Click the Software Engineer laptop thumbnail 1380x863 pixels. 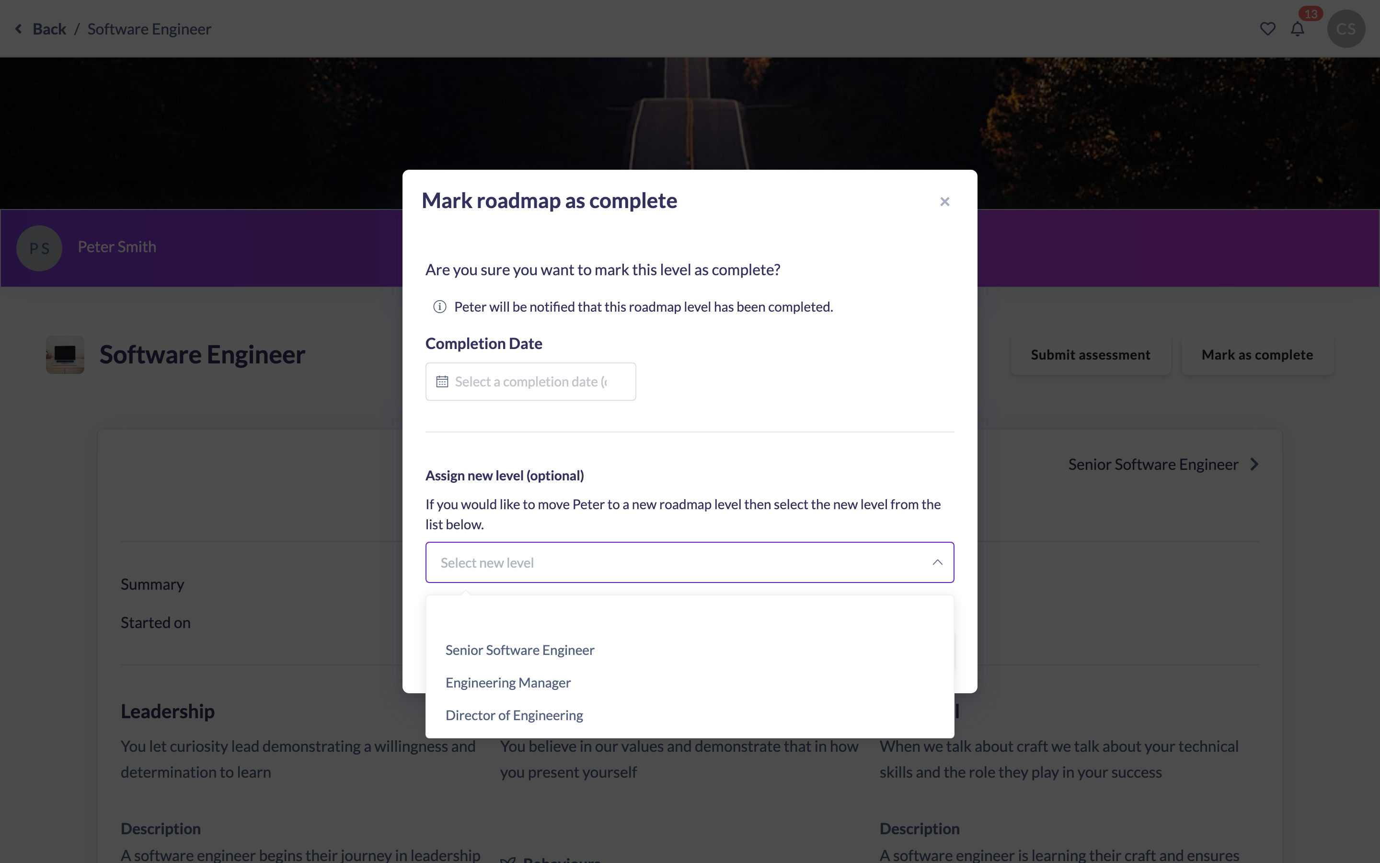click(65, 355)
